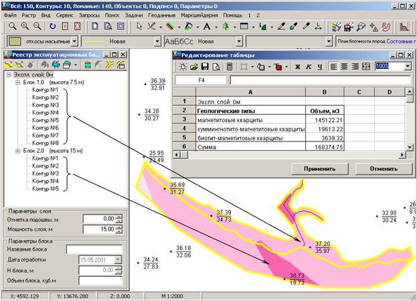Open the 100% zoom dropdown in table editor
The image size is (417, 301).
[408, 67]
